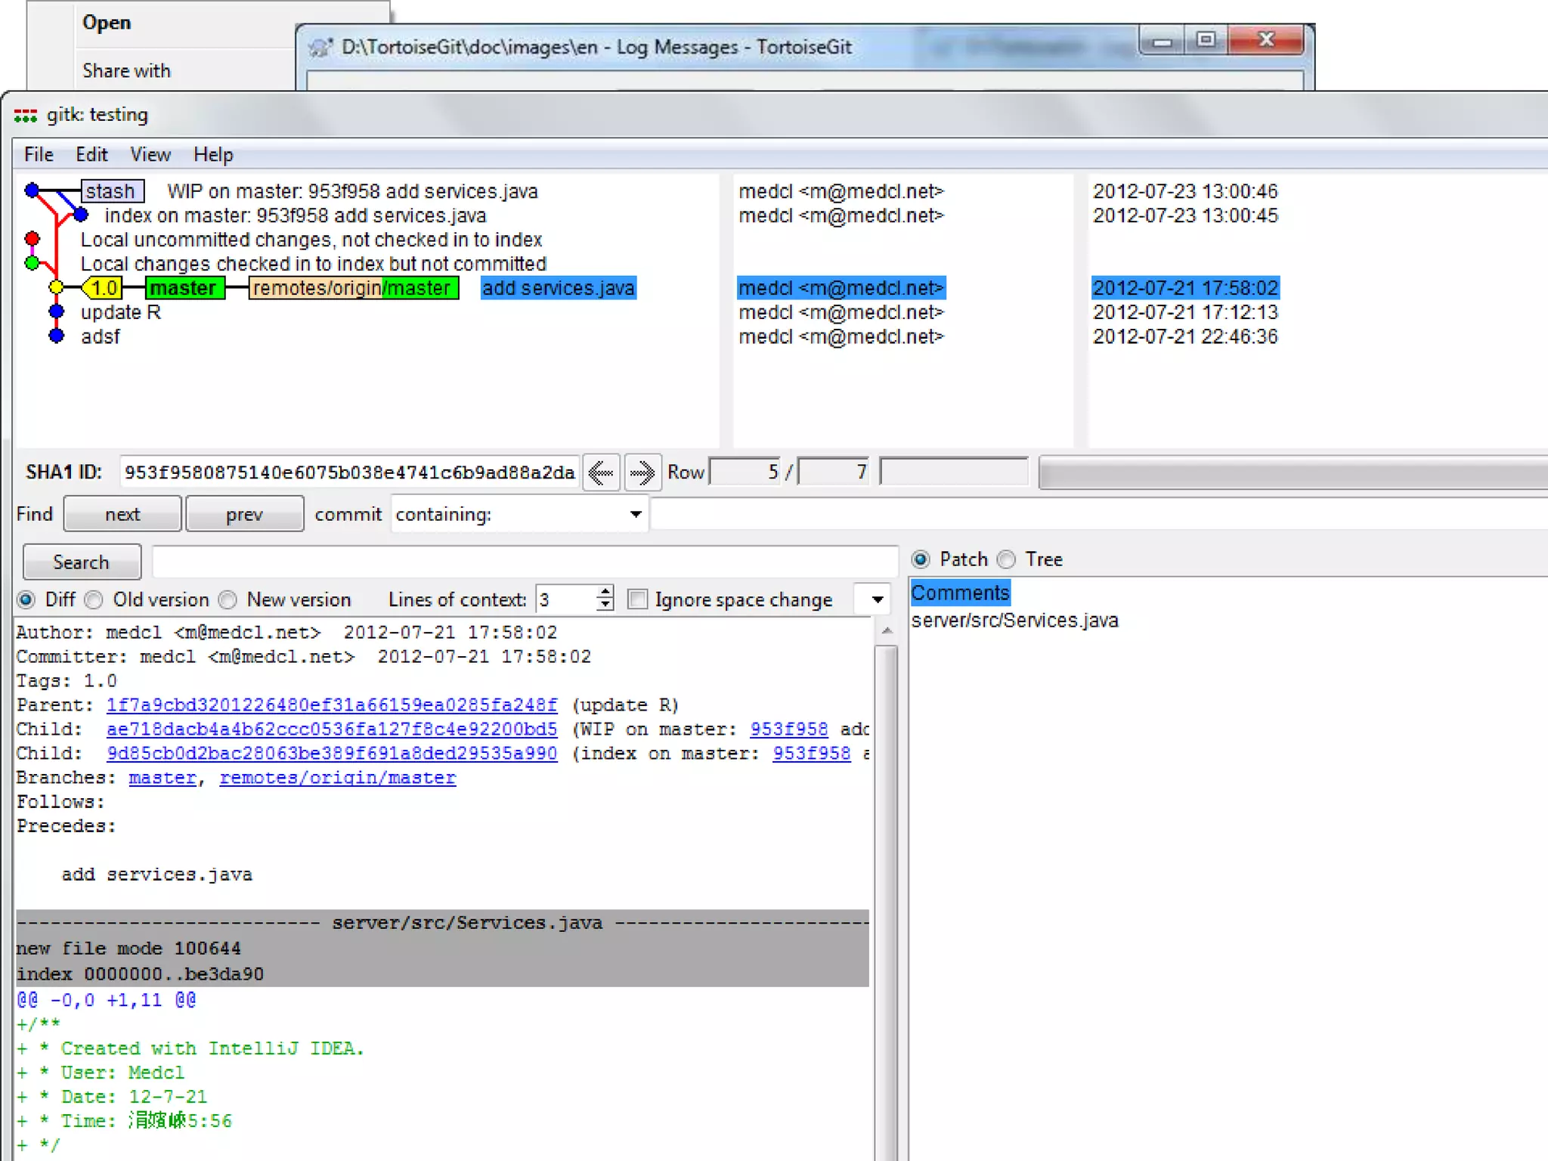The width and height of the screenshot is (1548, 1161).
Task: Open the View menu
Action: click(150, 155)
